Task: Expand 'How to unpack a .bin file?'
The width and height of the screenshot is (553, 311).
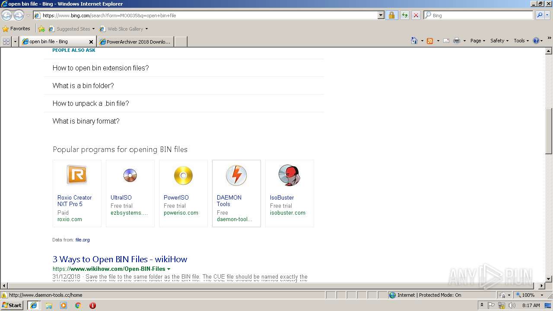Action: pos(184,103)
